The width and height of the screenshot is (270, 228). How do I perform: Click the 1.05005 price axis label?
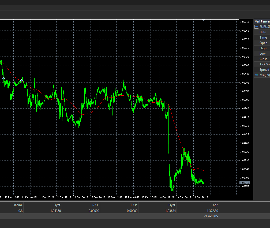(x=245, y=100)
